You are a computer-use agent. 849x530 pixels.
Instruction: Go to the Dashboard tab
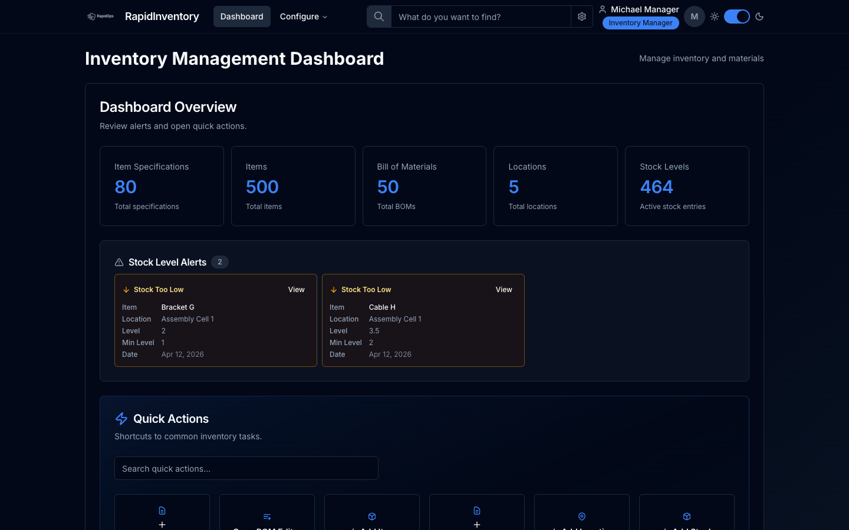[x=242, y=16]
